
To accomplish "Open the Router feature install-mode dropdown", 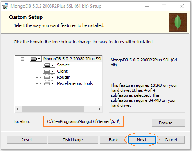I will [49, 77].
